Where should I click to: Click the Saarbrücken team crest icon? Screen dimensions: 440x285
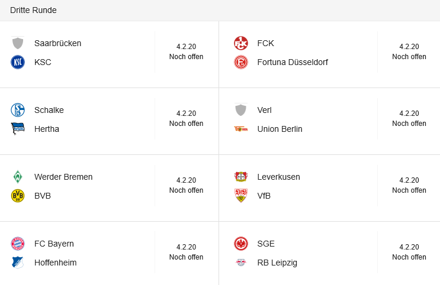(18, 43)
